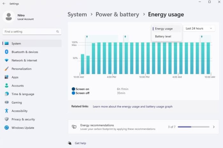Click the Get help link
The width and height of the screenshot is (223, 148).
80,143
